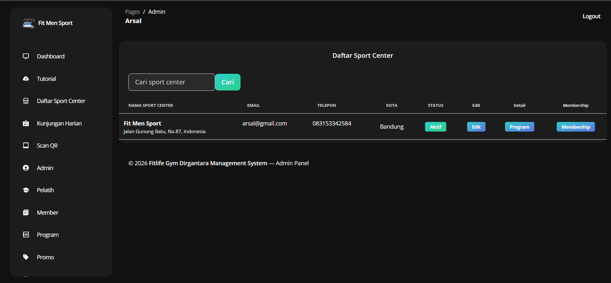Log out using the Logout link
611x283 pixels.
pyautogui.click(x=591, y=16)
